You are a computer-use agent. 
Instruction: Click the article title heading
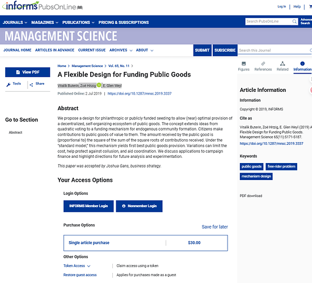click(x=124, y=75)
